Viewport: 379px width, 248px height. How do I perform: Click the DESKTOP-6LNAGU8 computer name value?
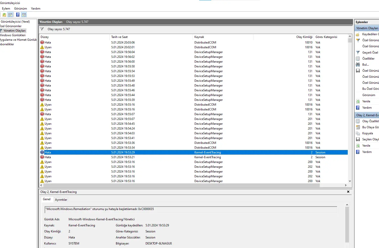pos(159,243)
